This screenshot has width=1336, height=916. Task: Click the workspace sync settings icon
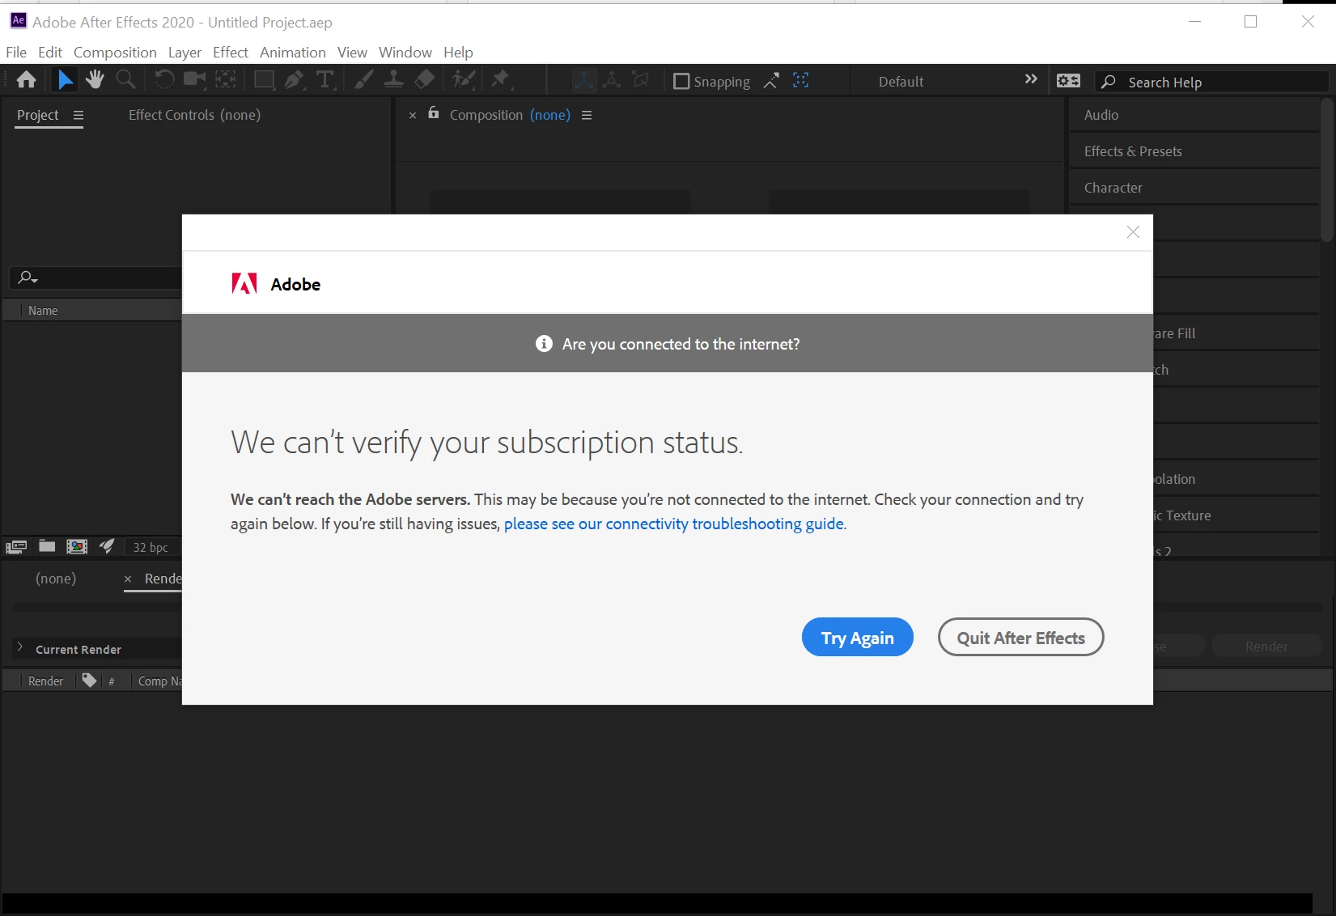[x=1068, y=81]
